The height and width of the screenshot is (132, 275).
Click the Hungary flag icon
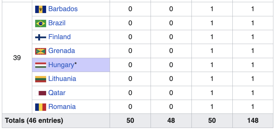(x=41, y=65)
